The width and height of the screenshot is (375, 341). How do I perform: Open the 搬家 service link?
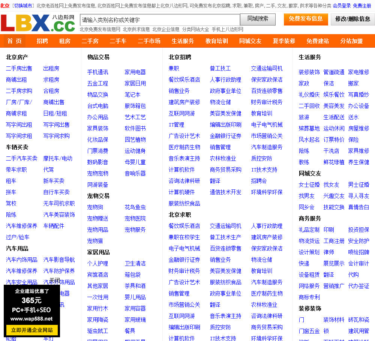pyautogui.click(x=354, y=84)
